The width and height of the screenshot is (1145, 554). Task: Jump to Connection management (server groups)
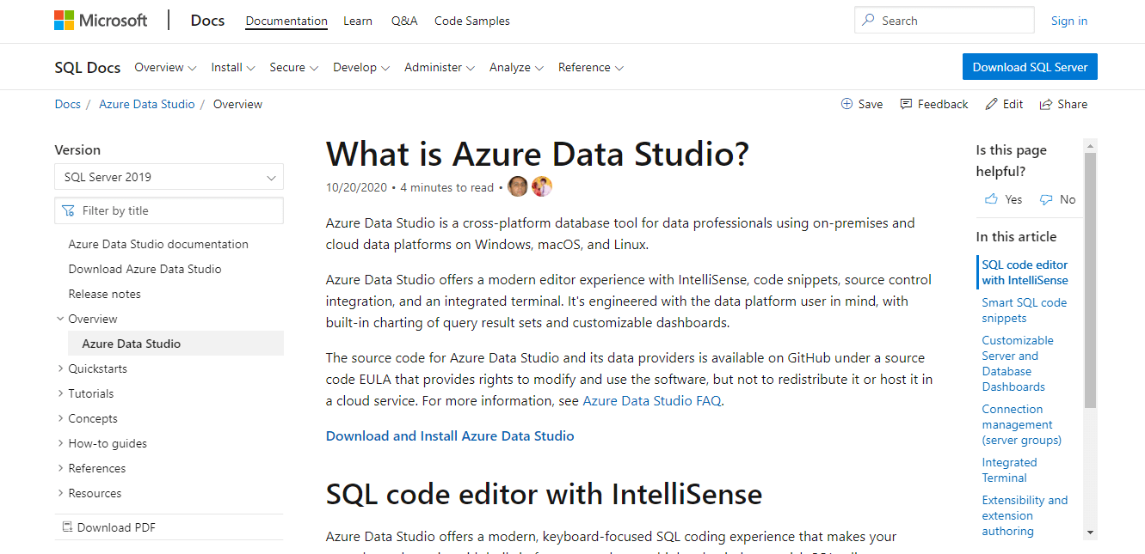(1022, 424)
